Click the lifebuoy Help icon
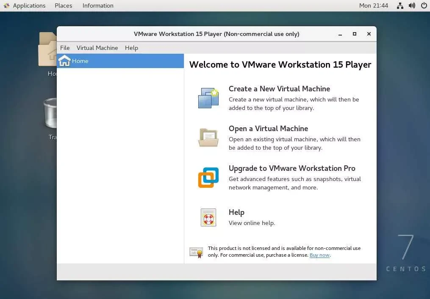Screen dimensions: 430x299 point(208,217)
